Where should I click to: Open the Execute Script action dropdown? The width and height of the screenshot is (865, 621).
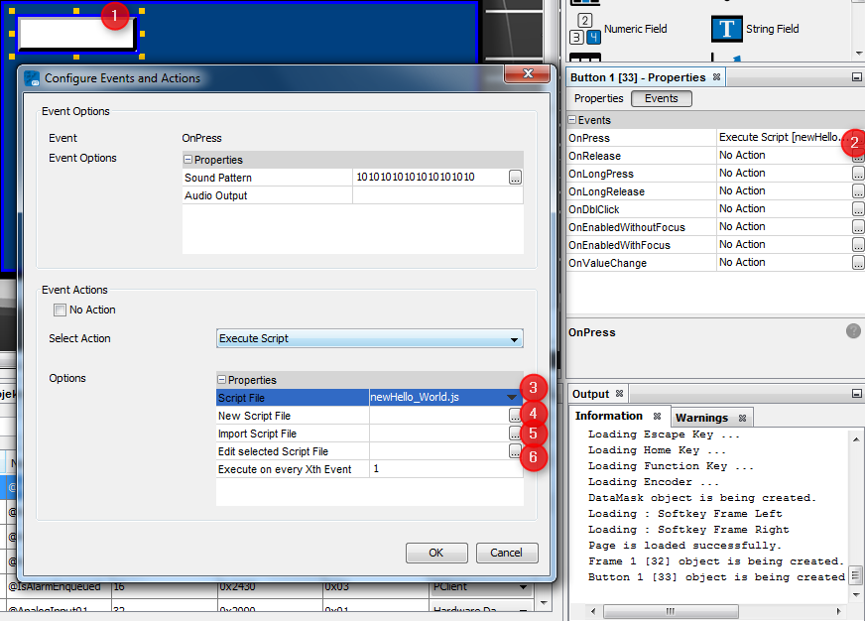tap(514, 339)
